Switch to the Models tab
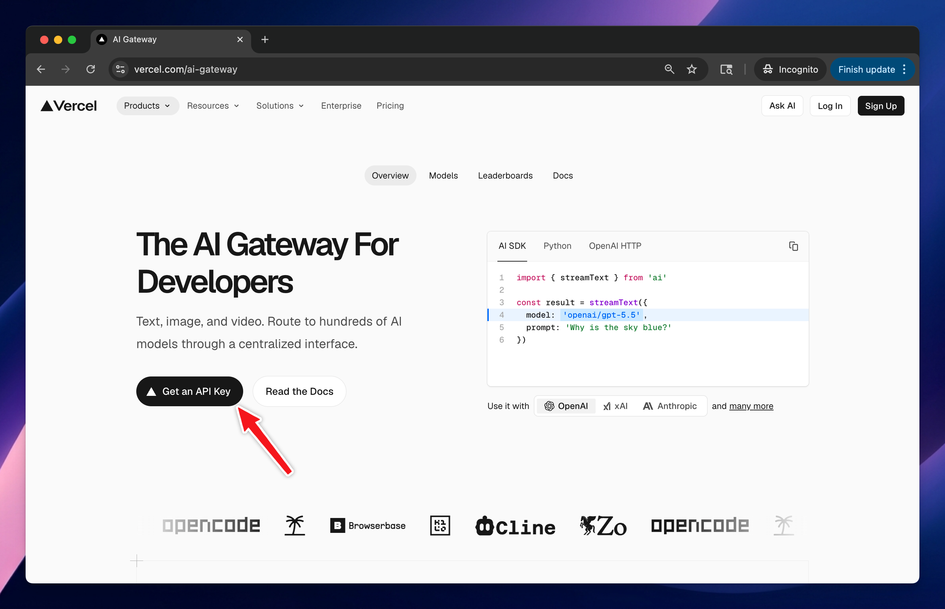 [443, 175]
